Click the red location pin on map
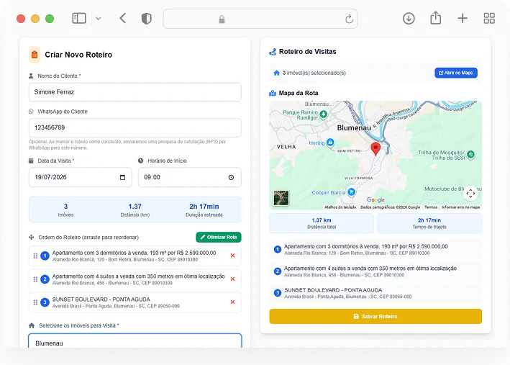The height and width of the screenshot is (365, 510). click(x=375, y=148)
